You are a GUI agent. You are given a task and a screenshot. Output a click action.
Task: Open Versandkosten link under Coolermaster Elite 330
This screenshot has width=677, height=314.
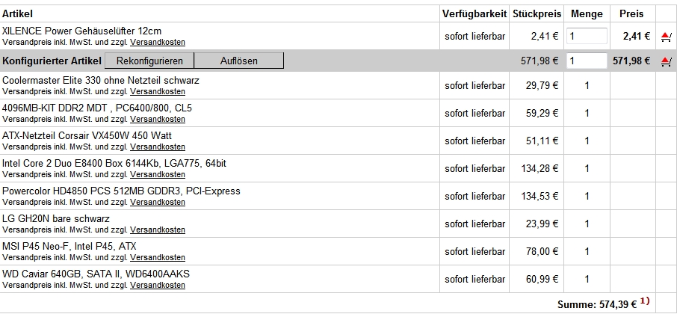[x=158, y=91]
